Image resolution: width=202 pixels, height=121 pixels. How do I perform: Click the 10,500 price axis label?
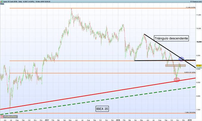(x=199, y=29)
